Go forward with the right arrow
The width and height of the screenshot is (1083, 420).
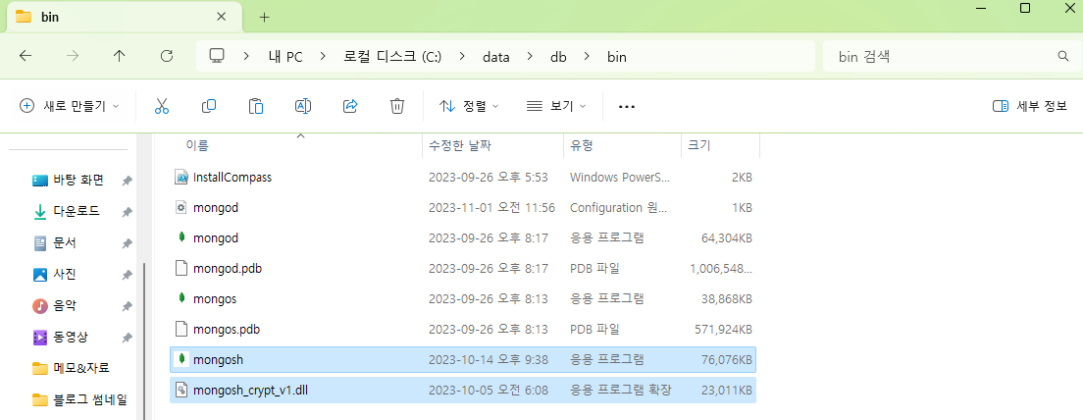click(73, 57)
